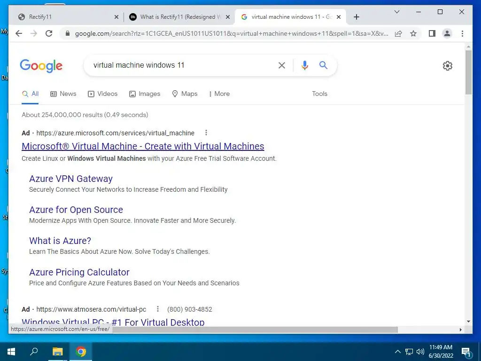Reload the current page
This screenshot has width=481, height=361.
[49, 33]
